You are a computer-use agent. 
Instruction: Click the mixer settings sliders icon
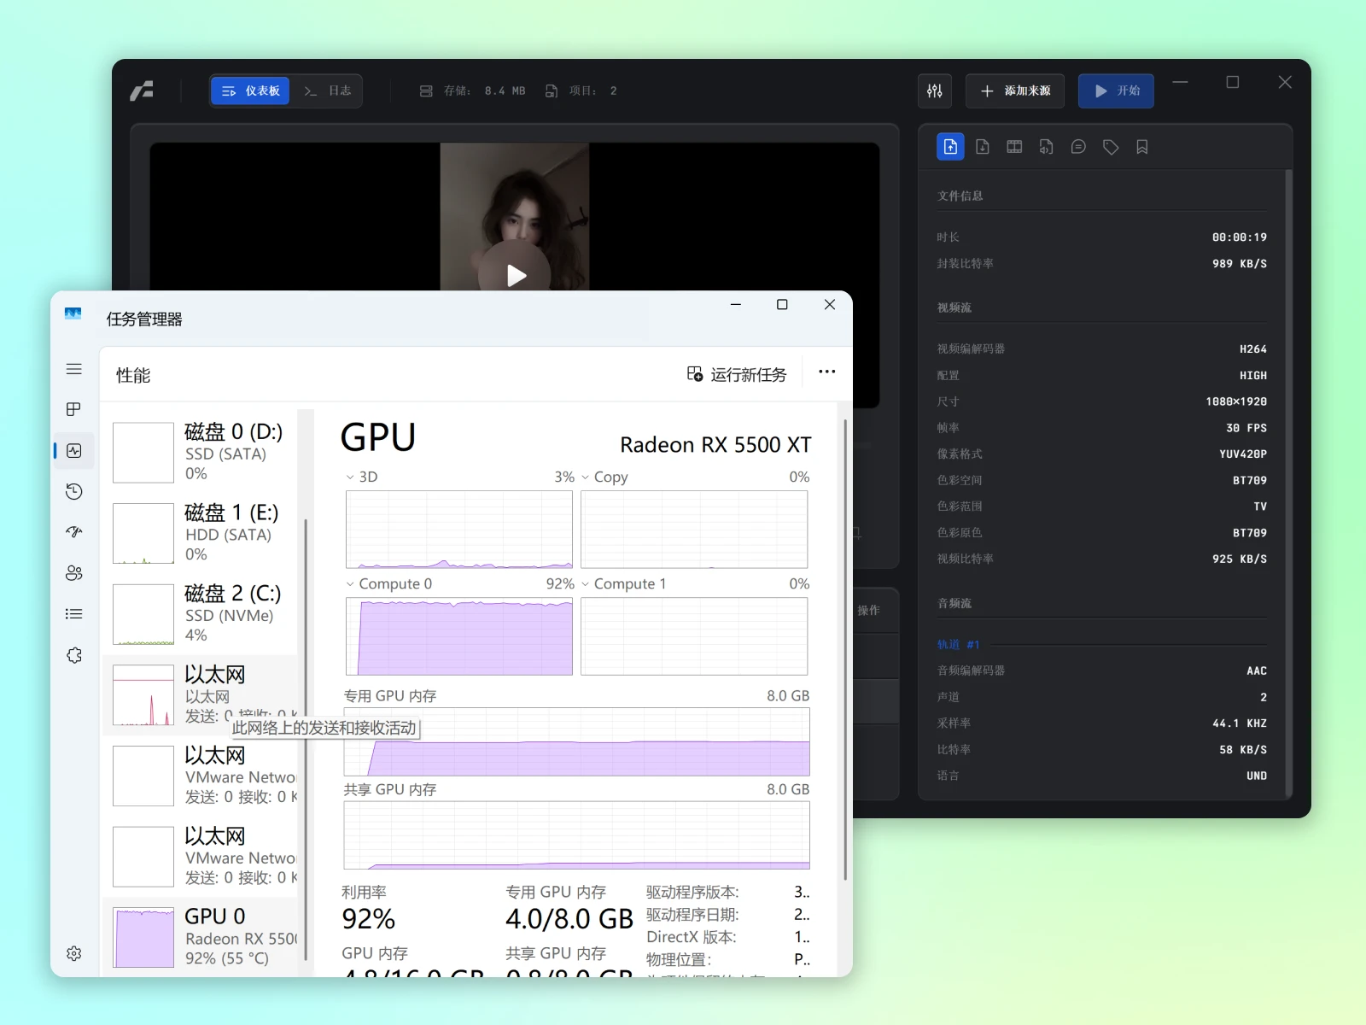pyautogui.click(x=935, y=91)
